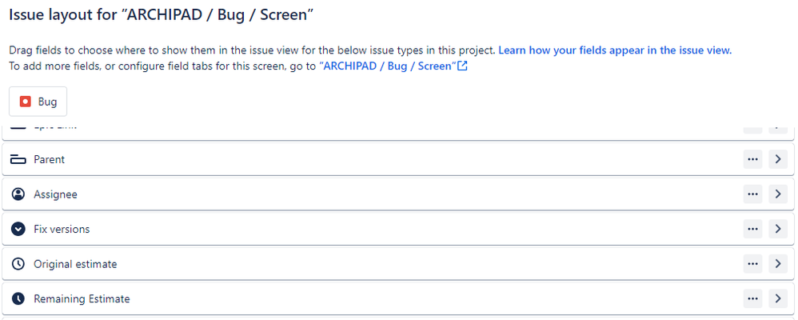Select the Parent field row label
The width and height of the screenshot is (798, 320).
(x=50, y=159)
